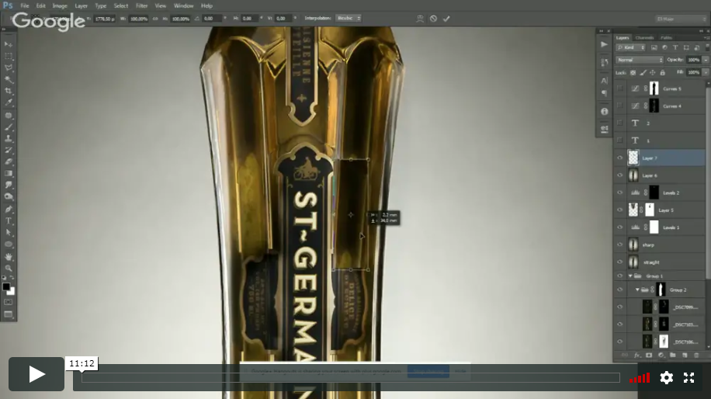Open the Actions panel play icon

604,44
